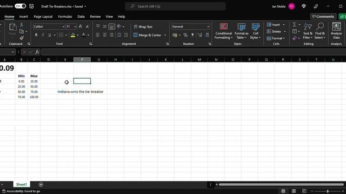Screen dimensions: 346x194
Task: Apply Comma Style format
Action: pos(192,35)
